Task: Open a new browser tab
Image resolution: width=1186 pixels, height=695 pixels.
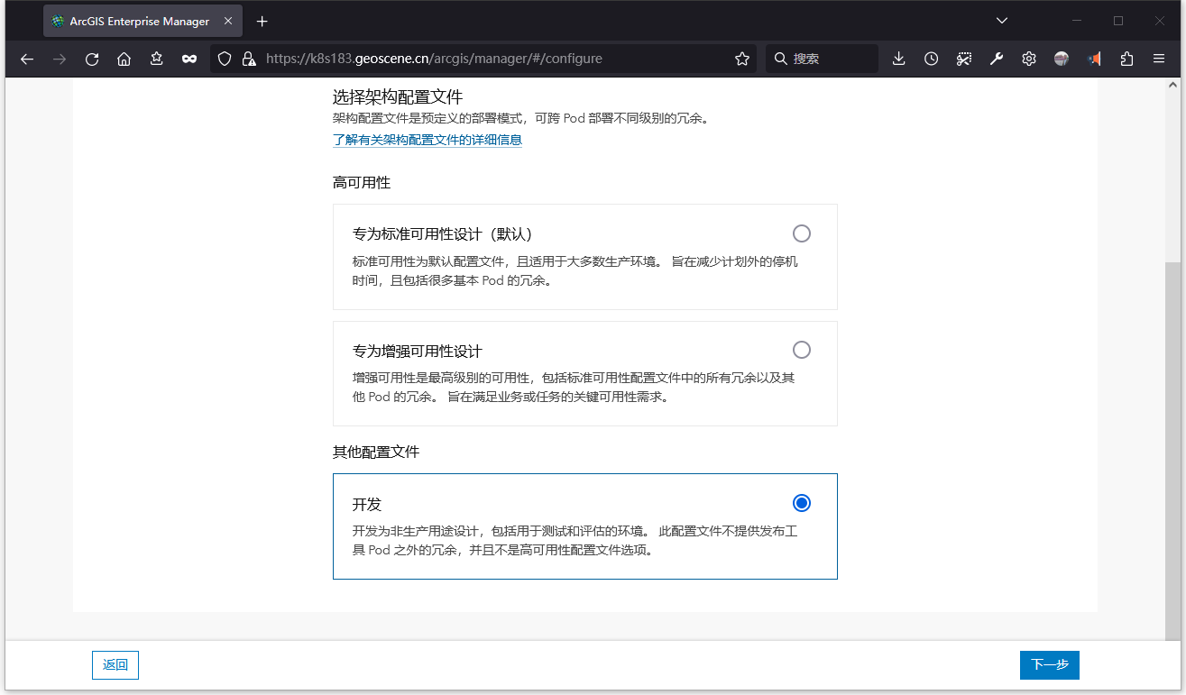Action: (262, 21)
